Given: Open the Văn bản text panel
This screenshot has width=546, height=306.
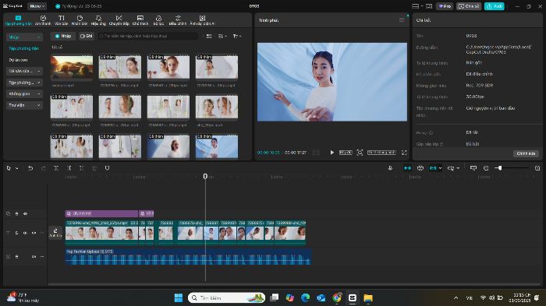Looking at the screenshot, I should [x=62, y=20].
